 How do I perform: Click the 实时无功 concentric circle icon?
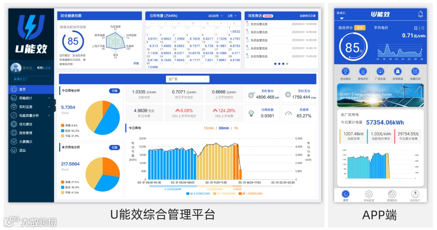(288, 95)
